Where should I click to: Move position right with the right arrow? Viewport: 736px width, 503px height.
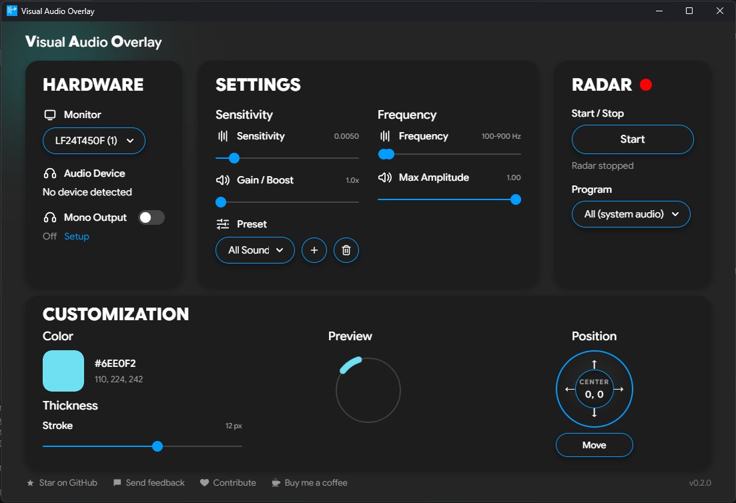pos(619,389)
